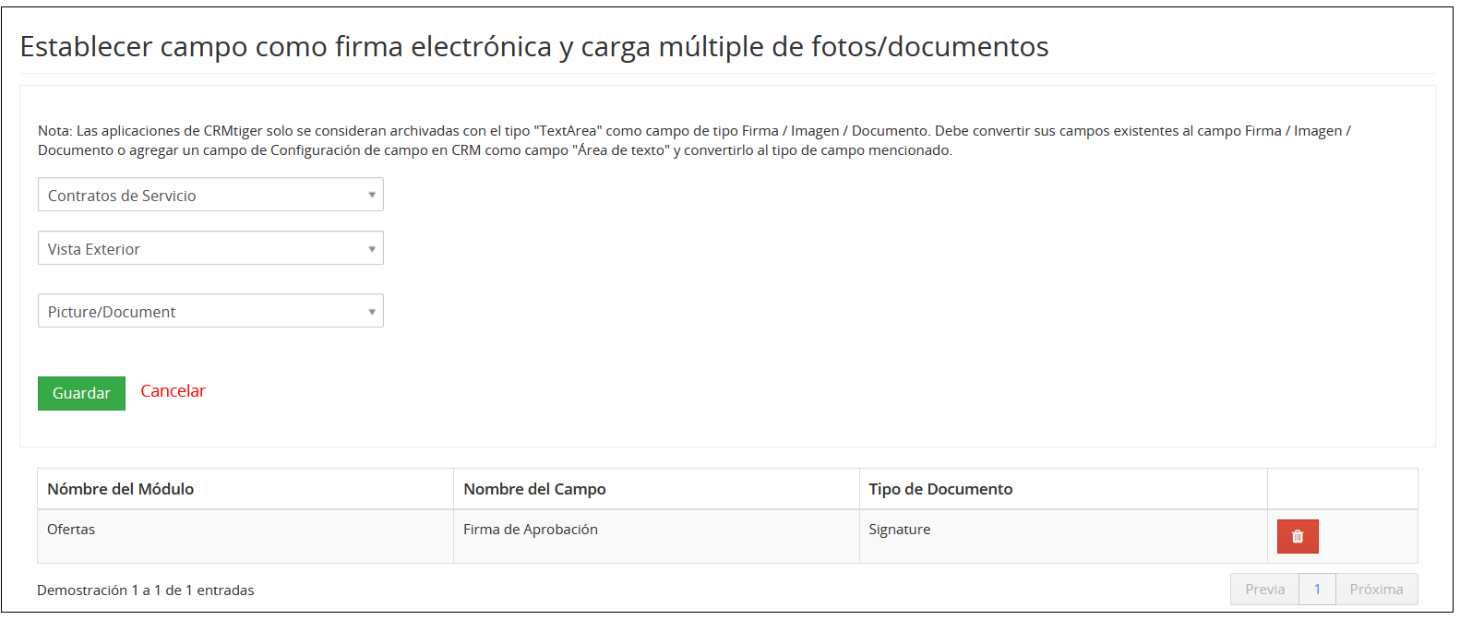This screenshot has height=620, width=1460.
Task: Expand the Vista Exterior field dropdown
Action: click(210, 248)
